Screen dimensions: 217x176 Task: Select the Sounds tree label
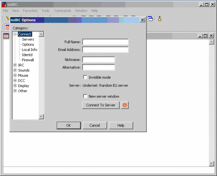coord(24,70)
